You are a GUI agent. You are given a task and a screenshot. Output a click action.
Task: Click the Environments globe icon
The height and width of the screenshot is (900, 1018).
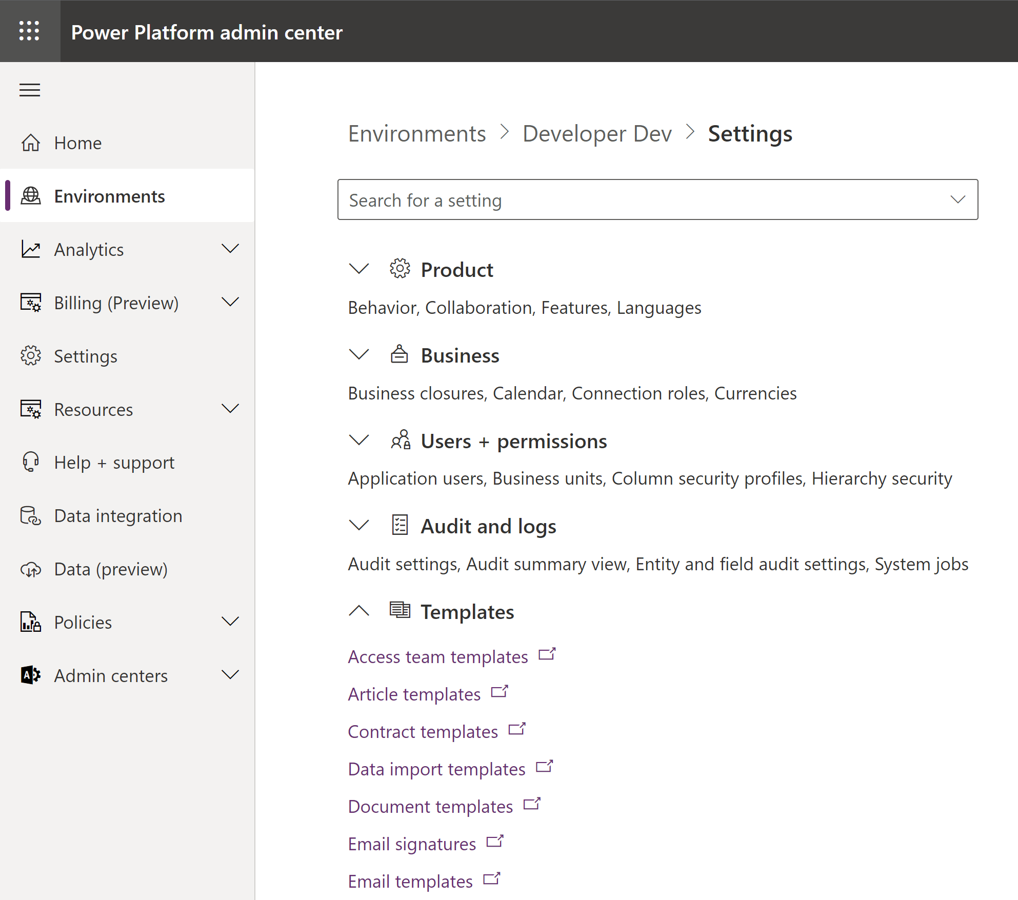point(30,196)
